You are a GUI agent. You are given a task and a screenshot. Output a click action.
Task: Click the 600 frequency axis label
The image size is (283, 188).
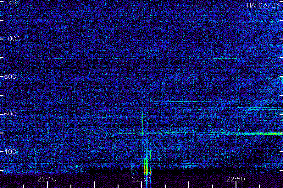click(x=10, y=114)
